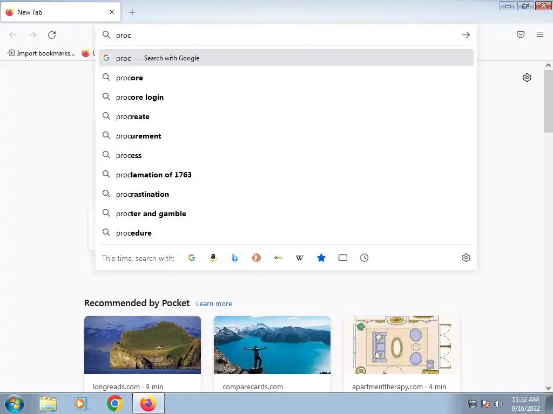The width and height of the screenshot is (553, 414).
Task: Open the Save to Pocket icon
Action: click(521, 34)
